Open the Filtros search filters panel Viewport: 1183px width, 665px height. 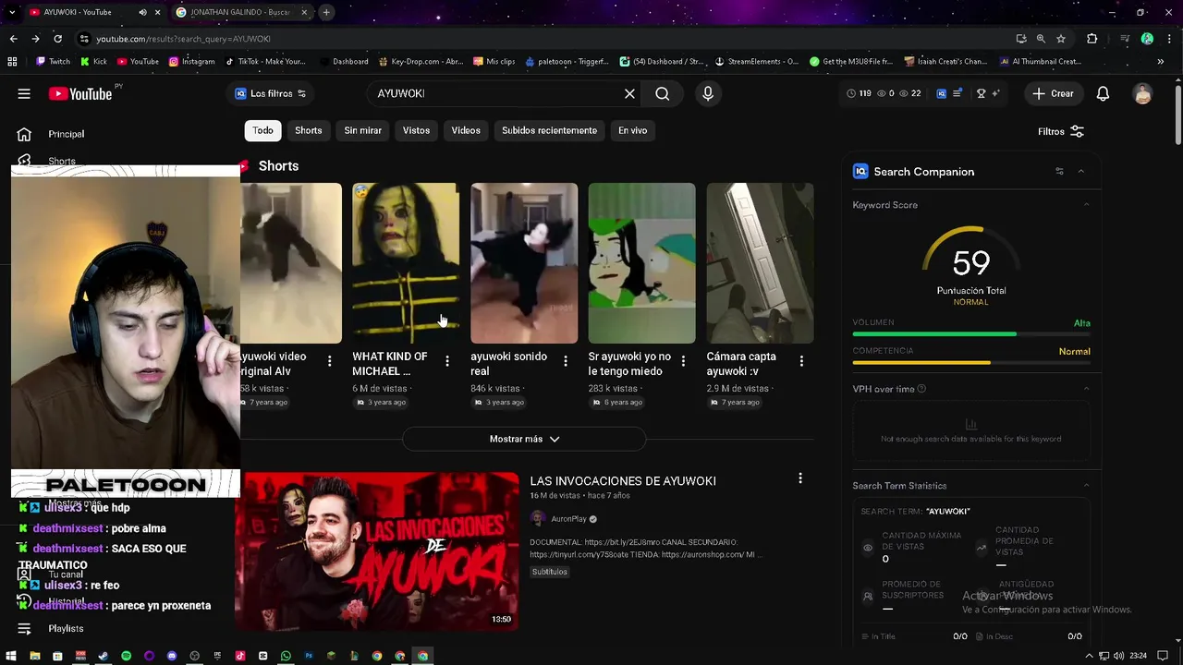point(1060,131)
